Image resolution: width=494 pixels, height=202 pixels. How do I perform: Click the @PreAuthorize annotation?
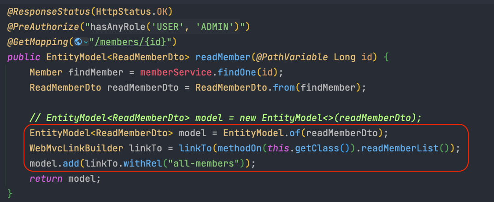[x=43, y=27]
